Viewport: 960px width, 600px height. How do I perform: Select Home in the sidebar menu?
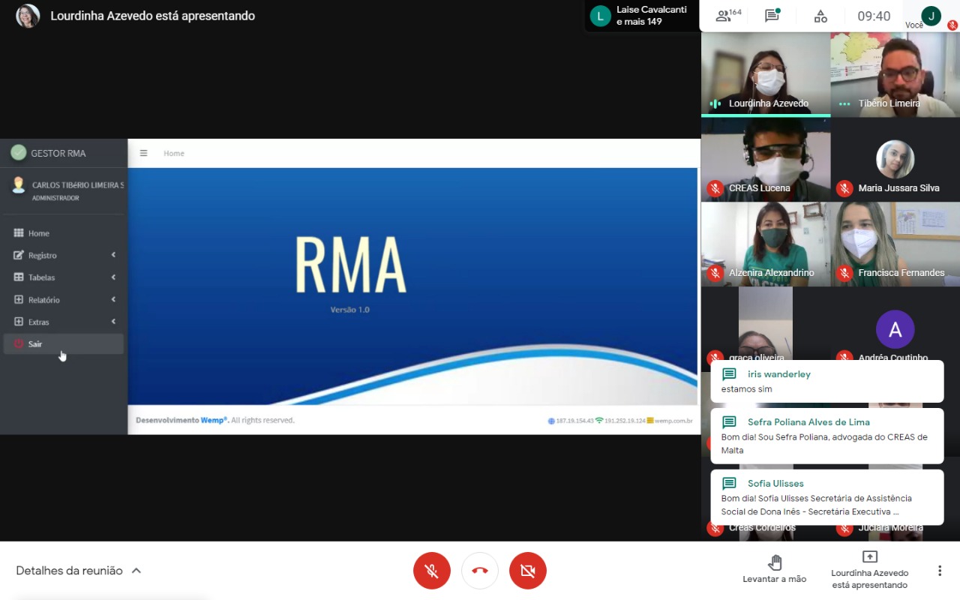click(38, 233)
